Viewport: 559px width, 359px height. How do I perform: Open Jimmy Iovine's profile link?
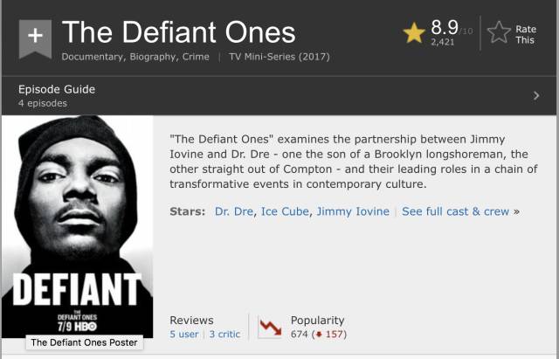tap(353, 211)
